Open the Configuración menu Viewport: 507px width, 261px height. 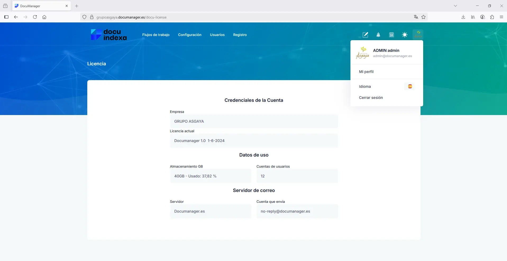click(x=190, y=35)
